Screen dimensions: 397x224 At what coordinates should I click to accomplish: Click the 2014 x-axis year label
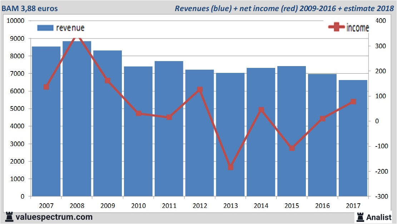[261, 206]
